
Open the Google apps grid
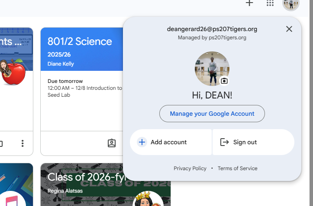tap(270, 3)
